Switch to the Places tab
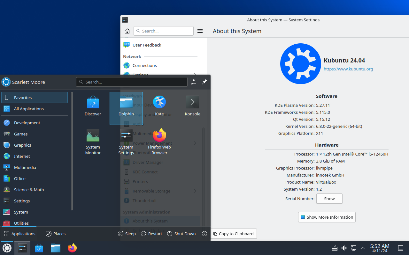409x255 pixels. coord(56,234)
